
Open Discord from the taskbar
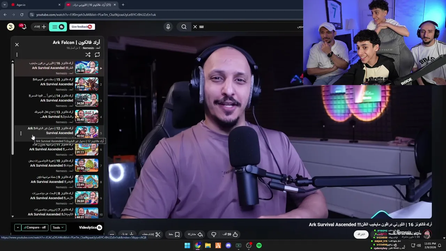[x=228, y=245]
